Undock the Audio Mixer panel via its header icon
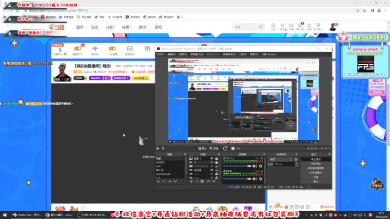This screenshot has height=219, width=390. point(264,154)
